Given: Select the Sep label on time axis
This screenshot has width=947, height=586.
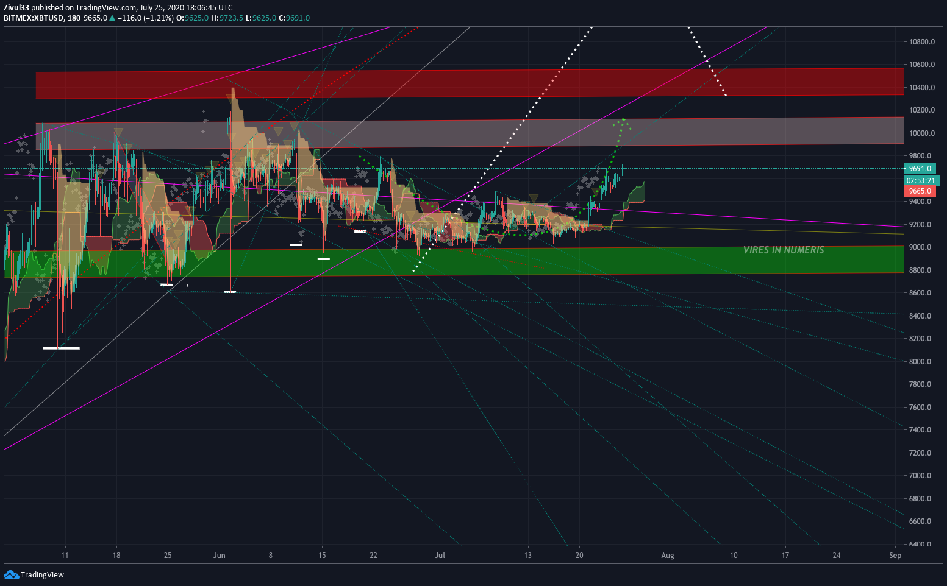Looking at the screenshot, I should coord(895,556).
